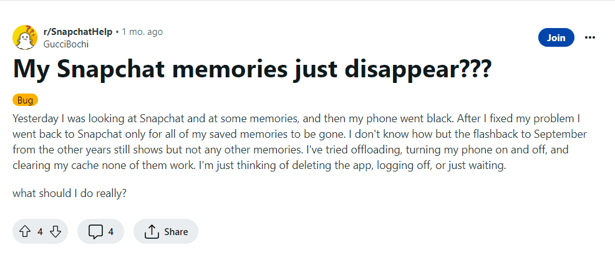Click the comment speech bubble icon

tap(95, 232)
